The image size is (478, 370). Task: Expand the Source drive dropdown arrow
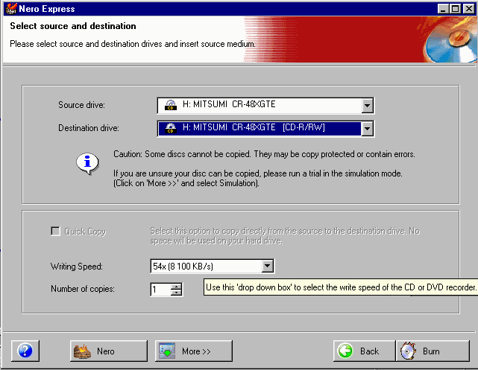pyautogui.click(x=367, y=105)
